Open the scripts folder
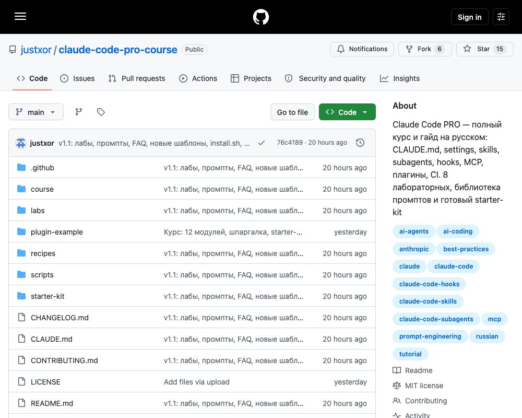522x418 pixels. click(42, 275)
